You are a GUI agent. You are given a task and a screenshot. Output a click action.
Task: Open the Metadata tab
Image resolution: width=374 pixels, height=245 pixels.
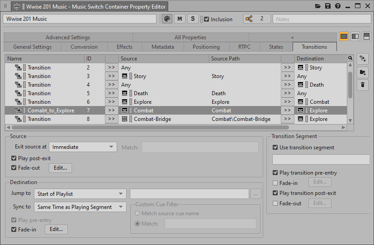coord(163,47)
